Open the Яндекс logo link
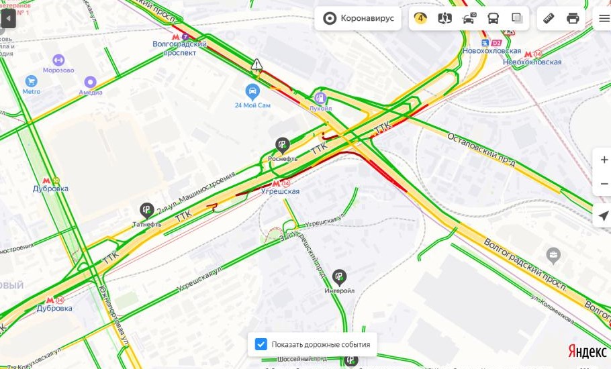The height and width of the screenshot is (369, 611). [x=587, y=352]
